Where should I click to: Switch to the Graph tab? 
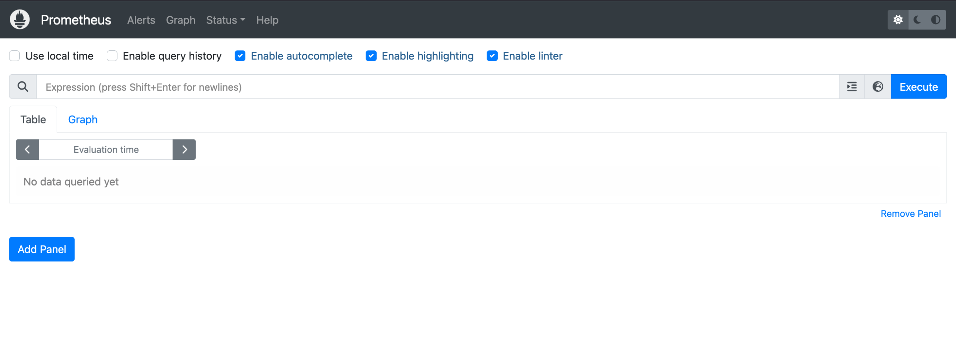[83, 119]
